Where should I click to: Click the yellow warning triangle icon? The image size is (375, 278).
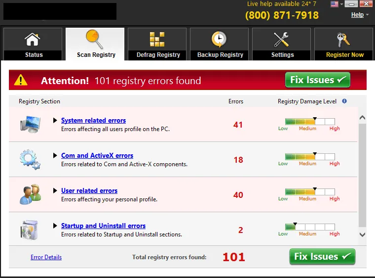pos(21,80)
